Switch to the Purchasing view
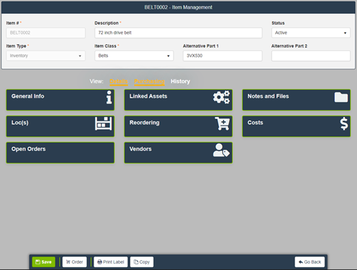Image resolution: width=357 pixels, height=270 pixels. click(149, 81)
